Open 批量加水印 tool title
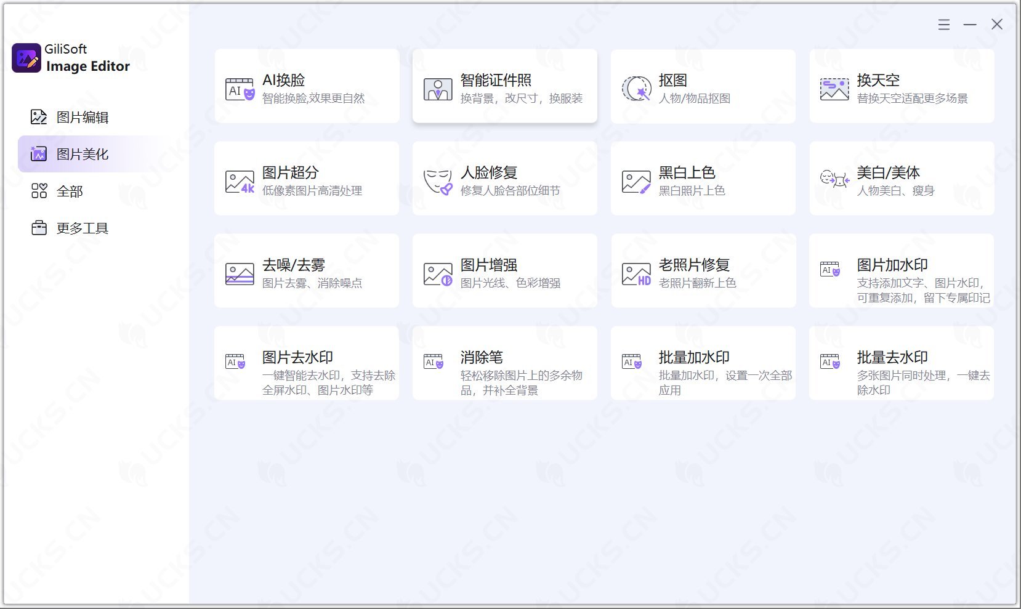The image size is (1021, 609). pos(694,357)
